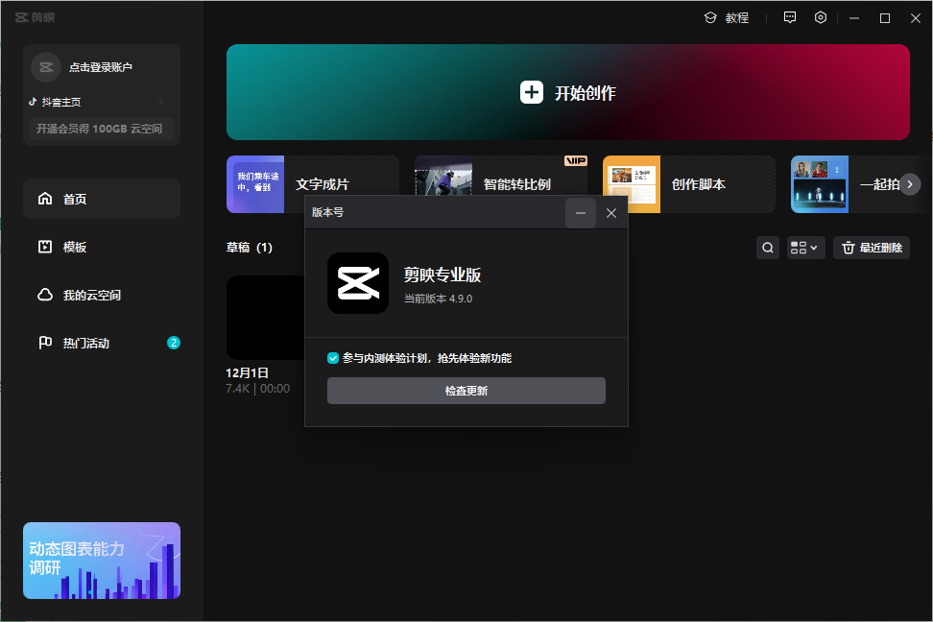This screenshot has height=622, width=933.
Task: Open 热门活动 in the sidebar
Action: click(x=102, y=343)
